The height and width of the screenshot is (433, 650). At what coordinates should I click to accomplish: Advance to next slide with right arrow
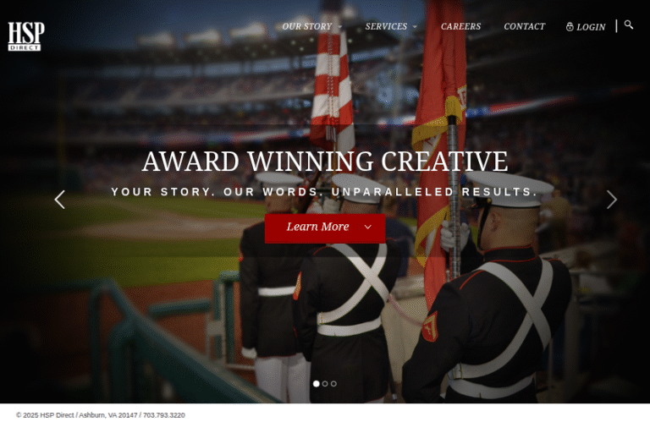pos(612,200)
